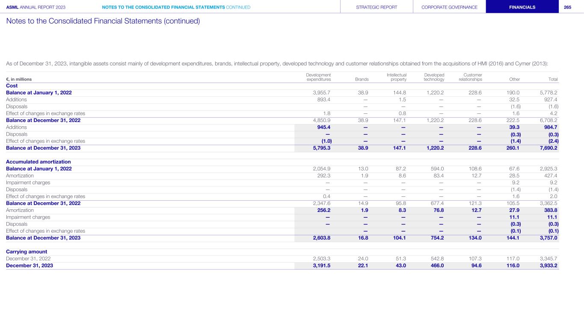Select the large page title heading text

click(103, 21)
